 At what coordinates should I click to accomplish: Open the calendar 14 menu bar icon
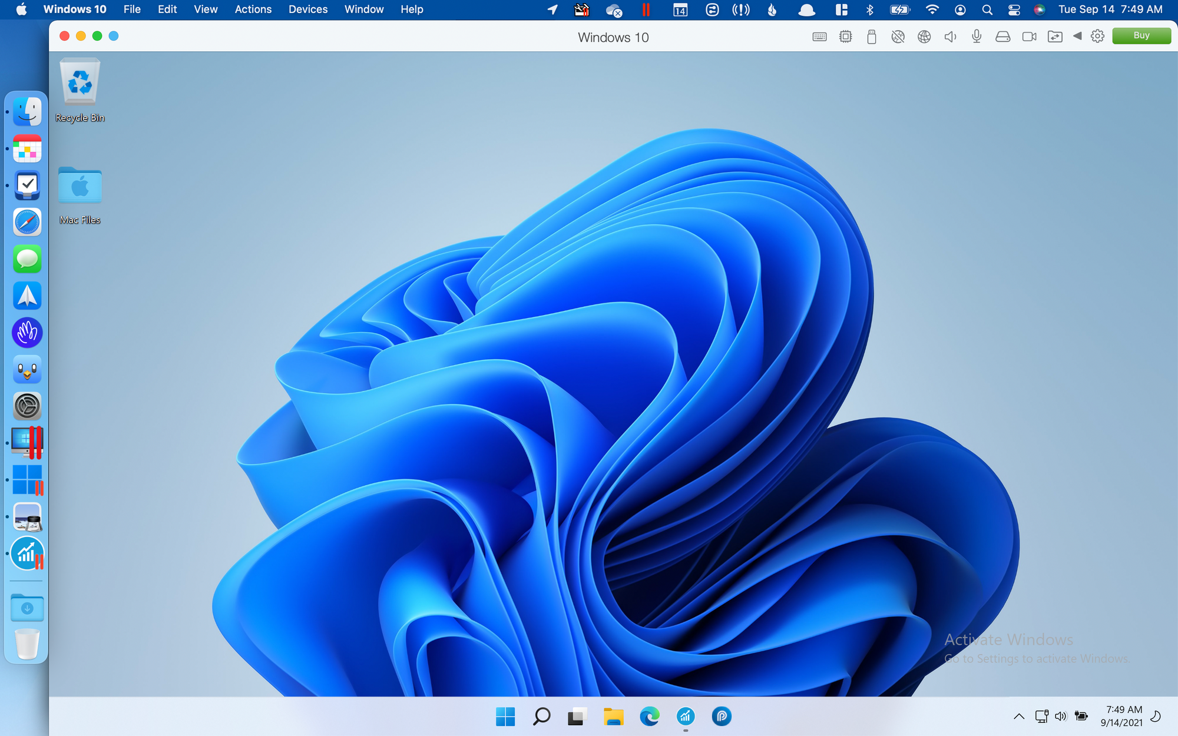[680, 9]
